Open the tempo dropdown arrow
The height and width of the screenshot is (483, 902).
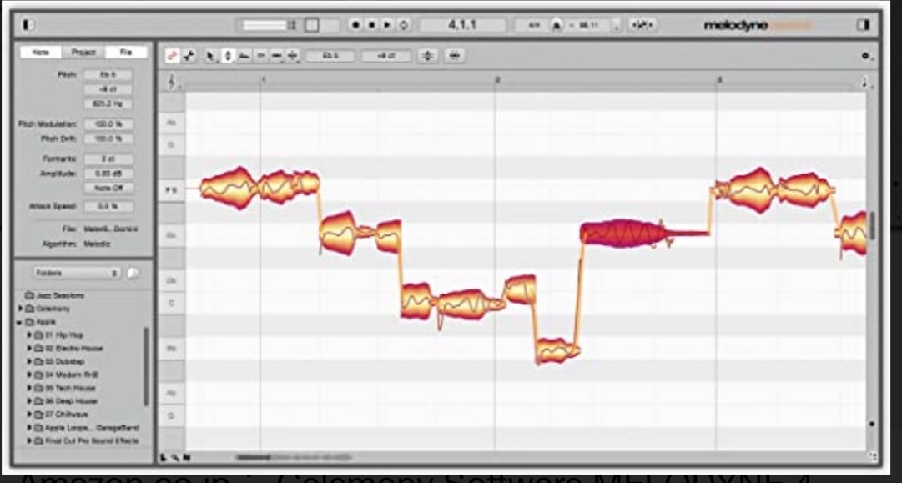616,26
